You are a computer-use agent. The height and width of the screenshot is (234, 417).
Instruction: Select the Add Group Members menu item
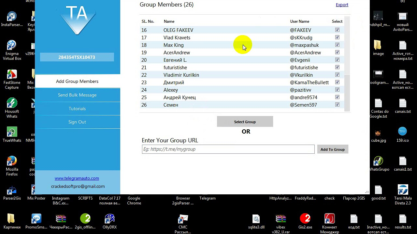77,81
